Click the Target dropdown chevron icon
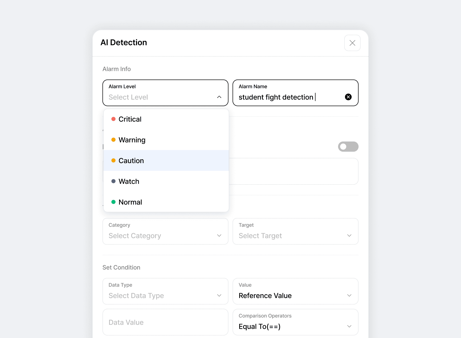The image size is (461, 338). (349, 236)
